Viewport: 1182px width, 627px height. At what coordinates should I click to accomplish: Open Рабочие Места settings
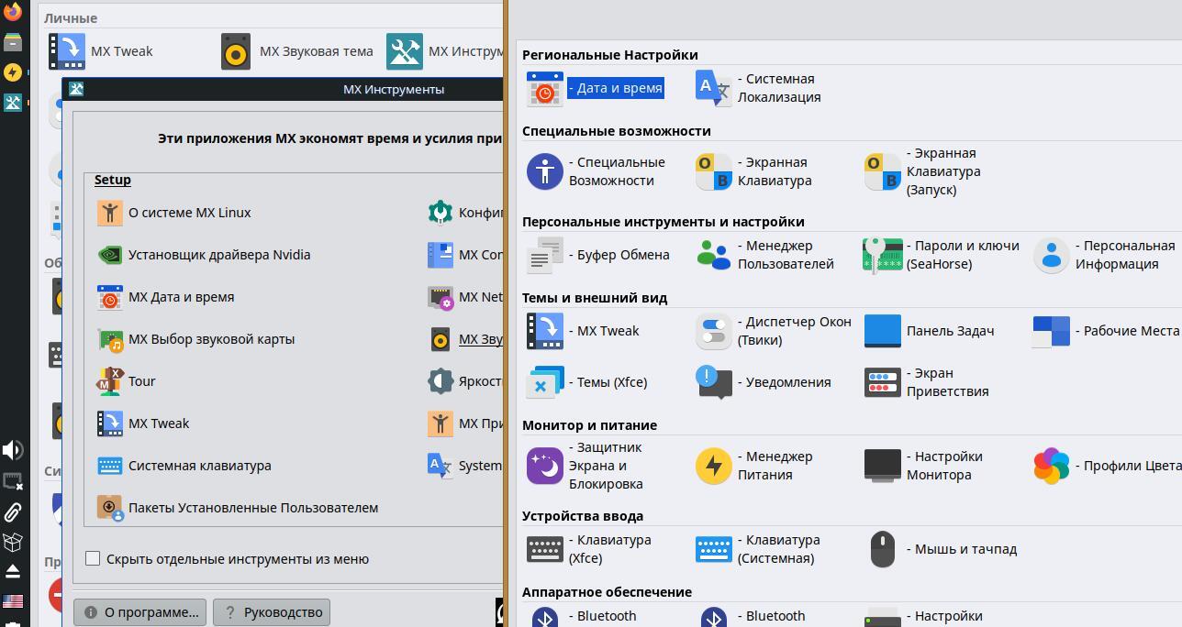point(1106,331)
